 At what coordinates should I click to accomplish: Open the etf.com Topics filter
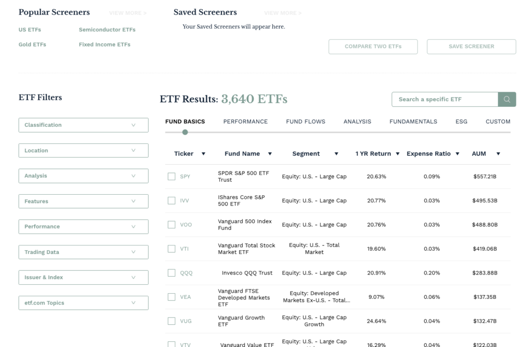click(x=83, y=302)
